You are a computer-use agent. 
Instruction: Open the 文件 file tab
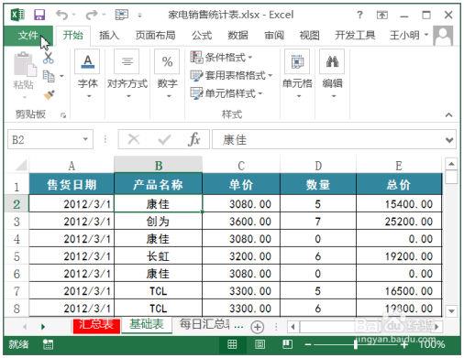(x=28, y=36)
